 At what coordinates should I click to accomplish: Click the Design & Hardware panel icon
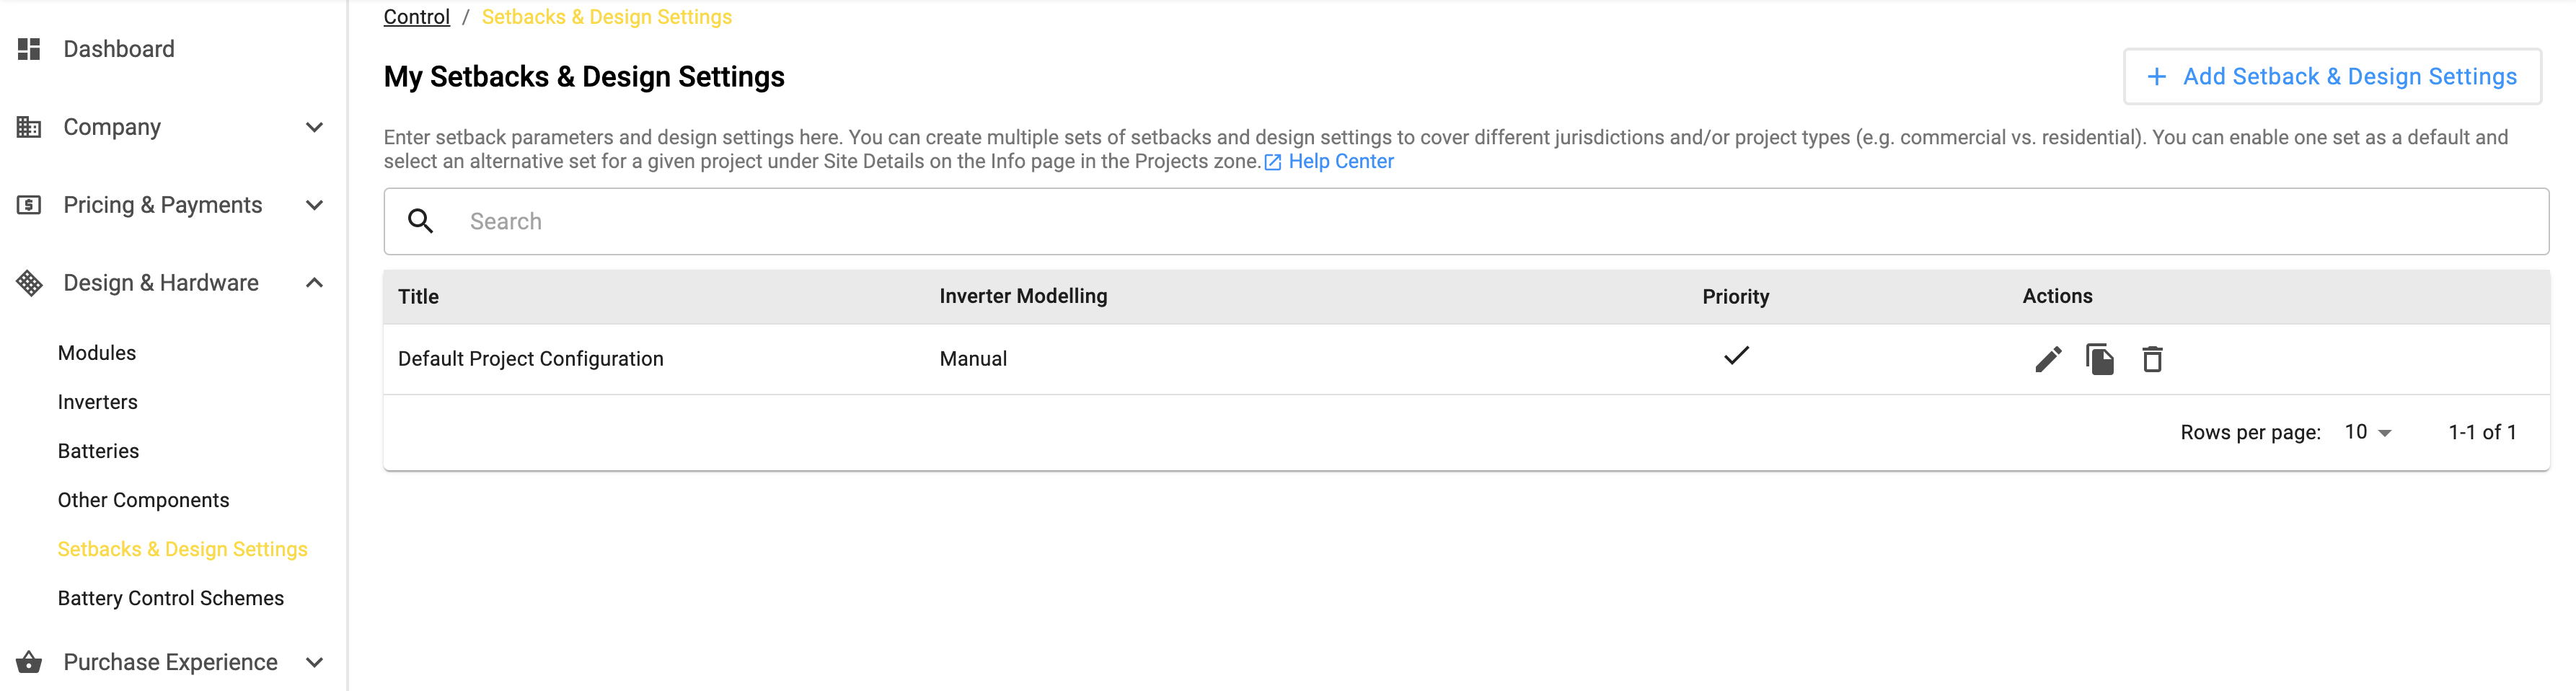29,283
